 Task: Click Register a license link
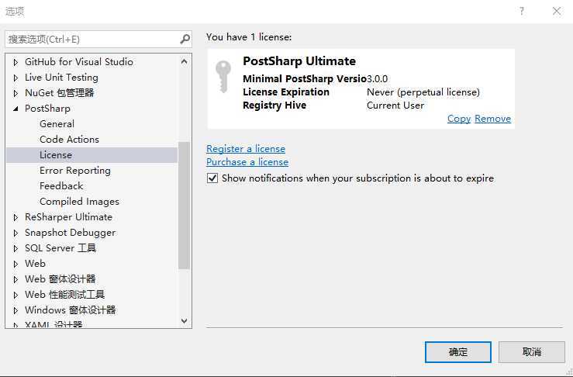(x=246, y=149)
